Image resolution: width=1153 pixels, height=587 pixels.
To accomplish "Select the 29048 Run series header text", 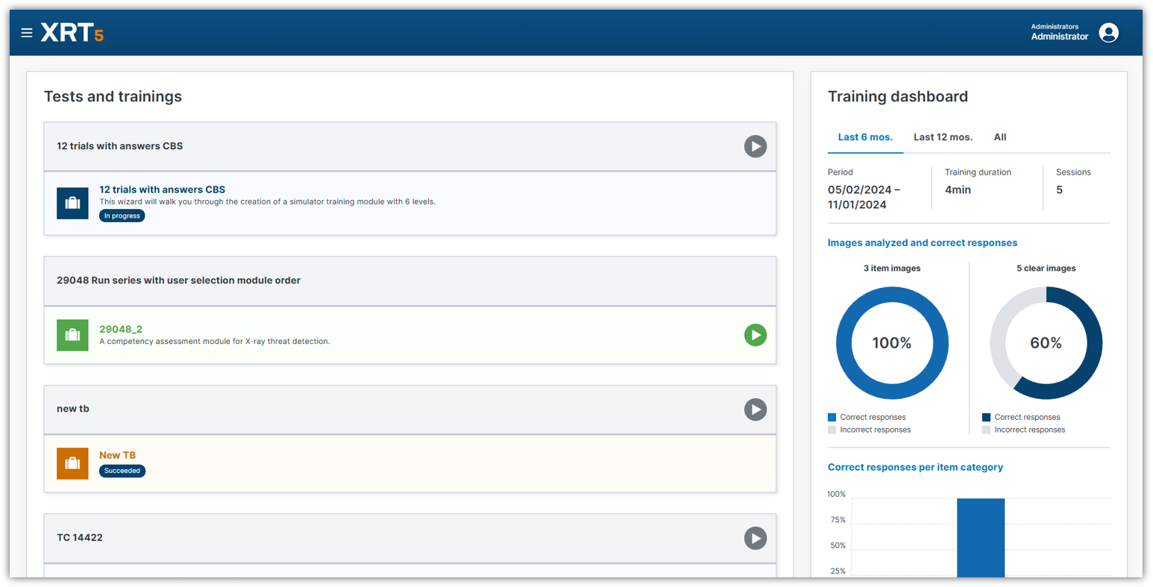I will point(178,280).
